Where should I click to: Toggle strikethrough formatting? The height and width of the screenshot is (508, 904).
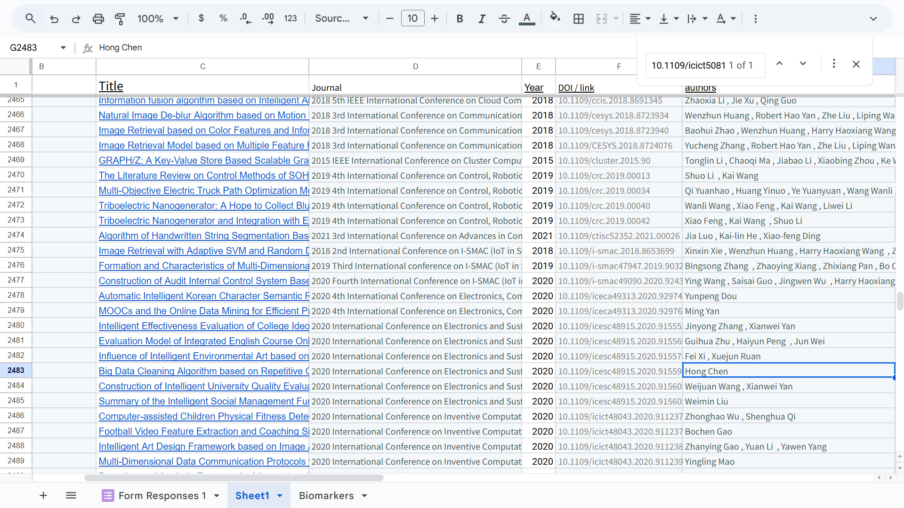(504, 19)
